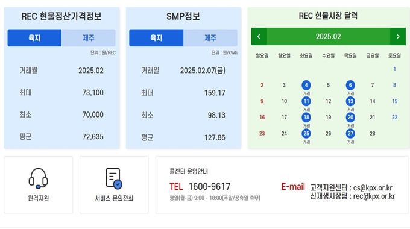This screenshot has height=229, width=410.
Task: Select trading day 27 on calendar
Action: point(350,133)
